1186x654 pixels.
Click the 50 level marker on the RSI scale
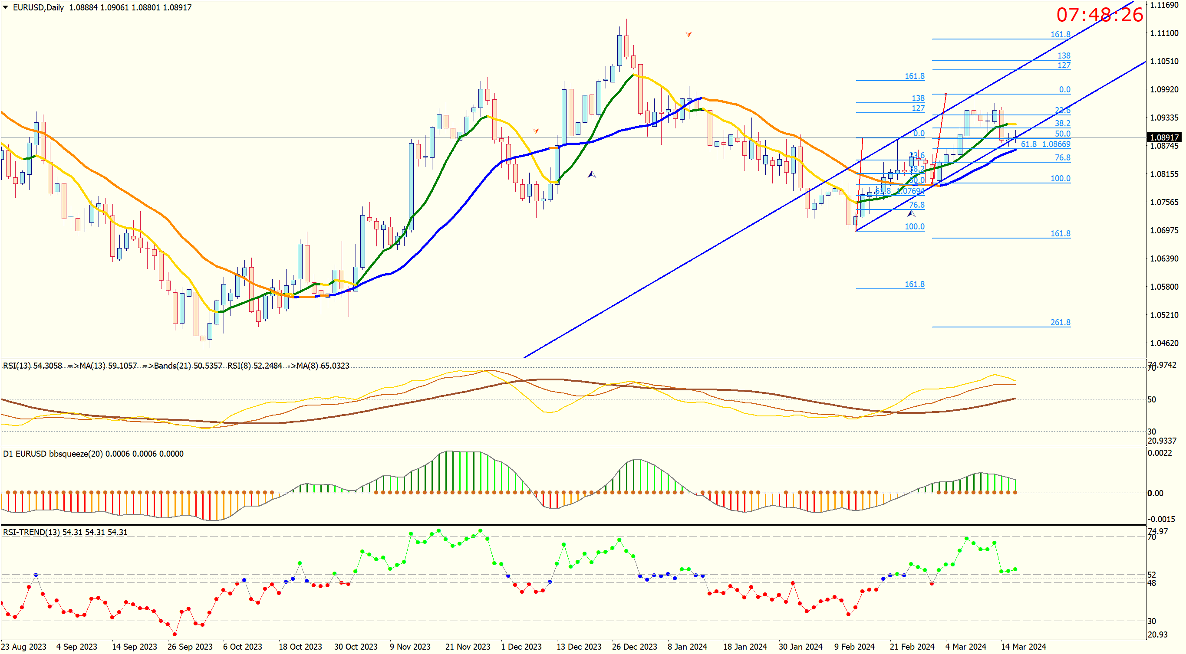click(1151, 400)
